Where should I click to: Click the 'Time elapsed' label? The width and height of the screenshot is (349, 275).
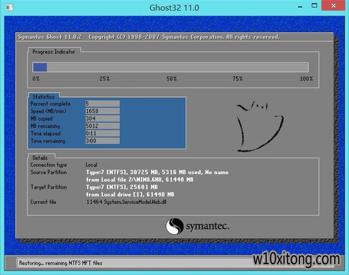tap(45, 133)
